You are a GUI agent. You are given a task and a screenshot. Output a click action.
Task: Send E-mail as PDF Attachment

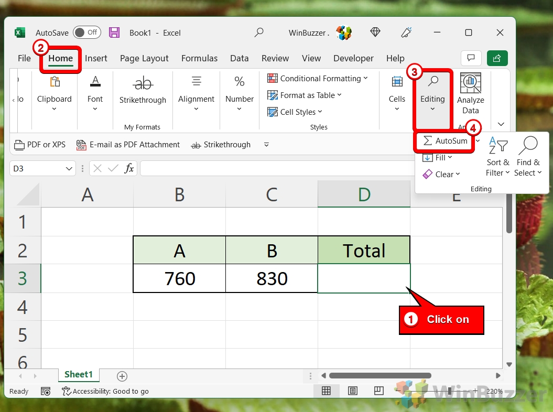(128, 145)
